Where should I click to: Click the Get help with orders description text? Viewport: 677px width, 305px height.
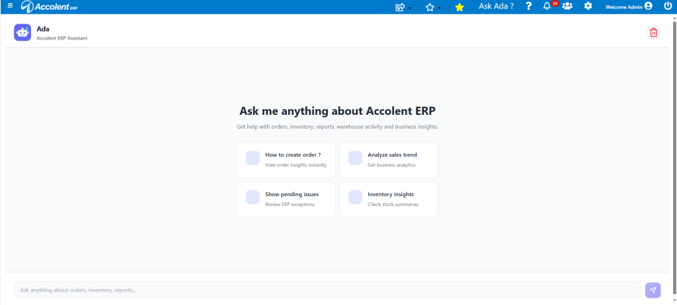tap(338, 127)
